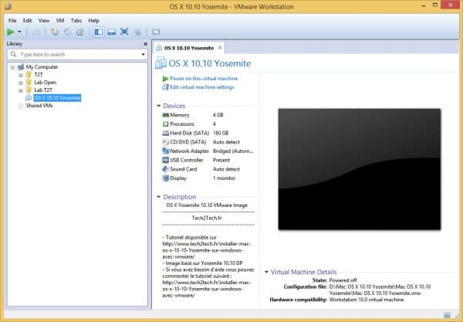Click the green Power On toolbar button

click(10, 32)
